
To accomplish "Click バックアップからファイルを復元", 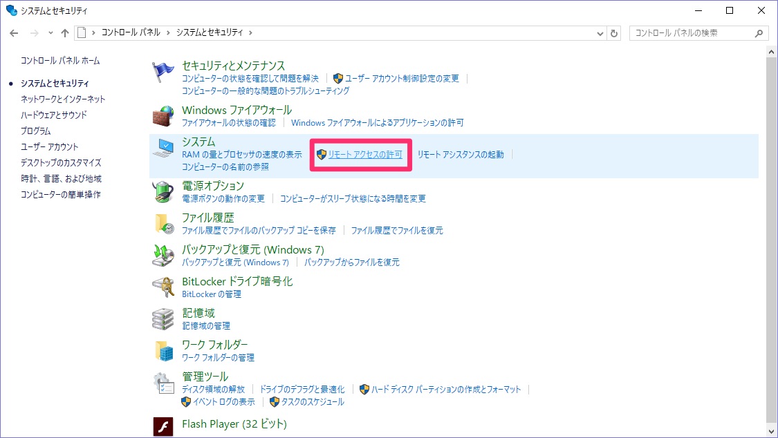I will (352, 262).
